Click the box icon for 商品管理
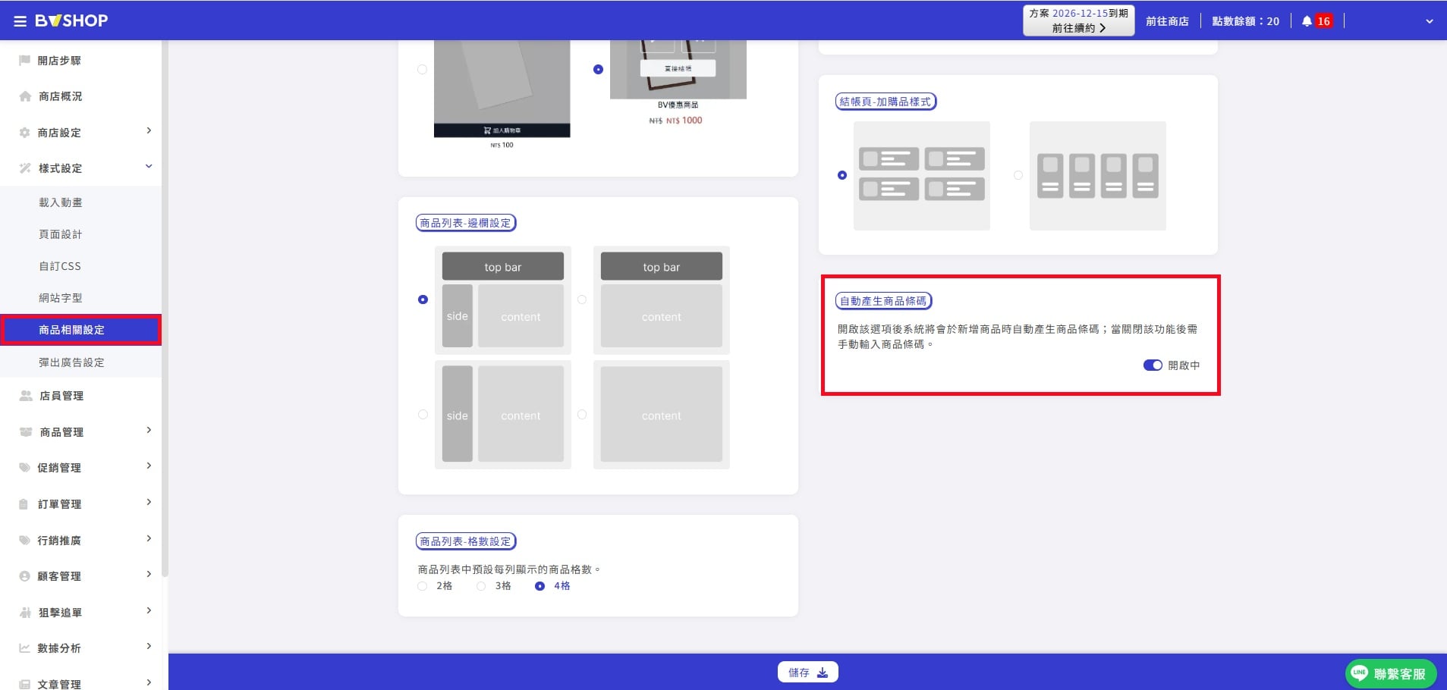The height and width of the screenshot is (690, 1447). pos(26,431)
